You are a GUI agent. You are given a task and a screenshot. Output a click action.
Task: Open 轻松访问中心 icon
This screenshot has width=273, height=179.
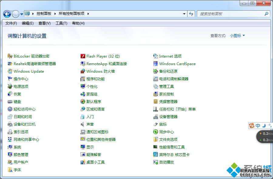10,109
